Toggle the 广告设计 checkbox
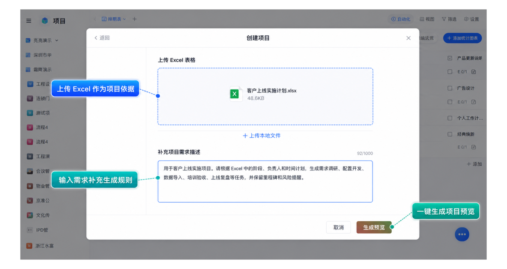507x269 pixels. 450,88
